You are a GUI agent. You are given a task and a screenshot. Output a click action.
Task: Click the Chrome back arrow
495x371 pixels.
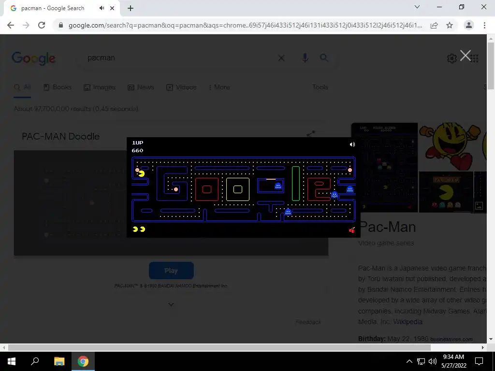(11, 25)
